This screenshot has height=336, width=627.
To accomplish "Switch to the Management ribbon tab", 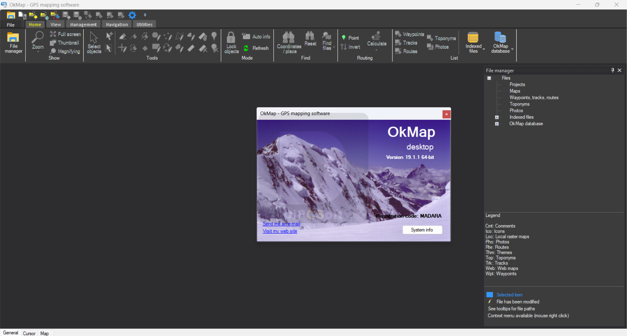I will (x=83, y=24).
